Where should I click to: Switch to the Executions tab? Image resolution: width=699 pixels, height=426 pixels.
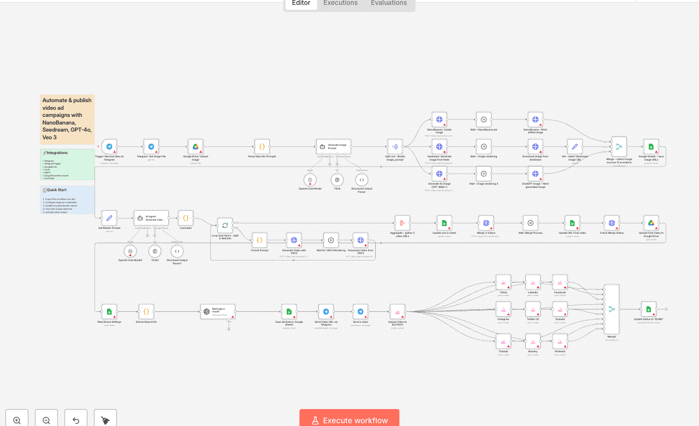(340, 3)
